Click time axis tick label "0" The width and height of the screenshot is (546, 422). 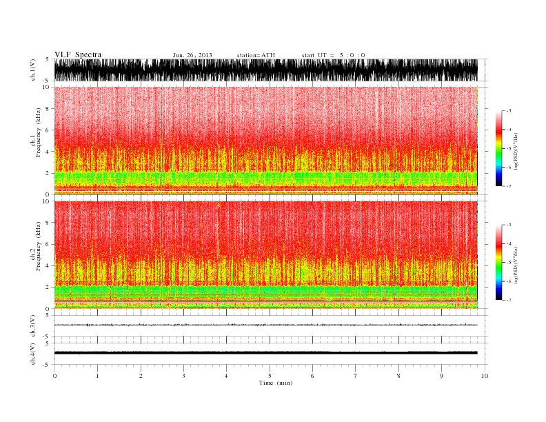click(54, 376)
